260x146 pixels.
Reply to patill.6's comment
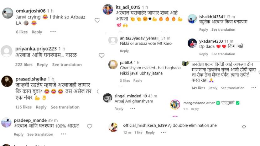point(138,81)
